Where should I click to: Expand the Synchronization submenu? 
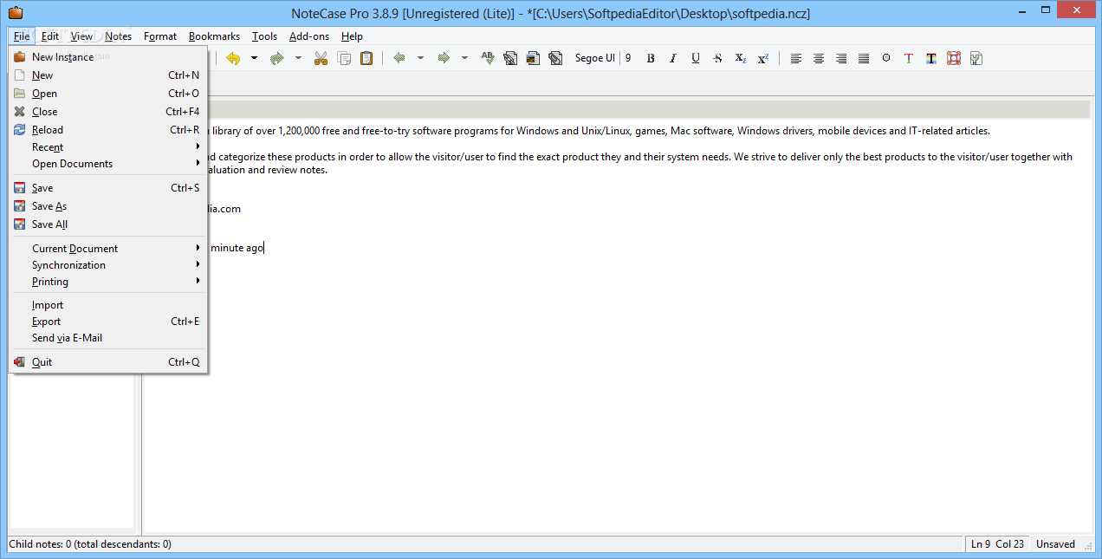click(x=108, y=265)
